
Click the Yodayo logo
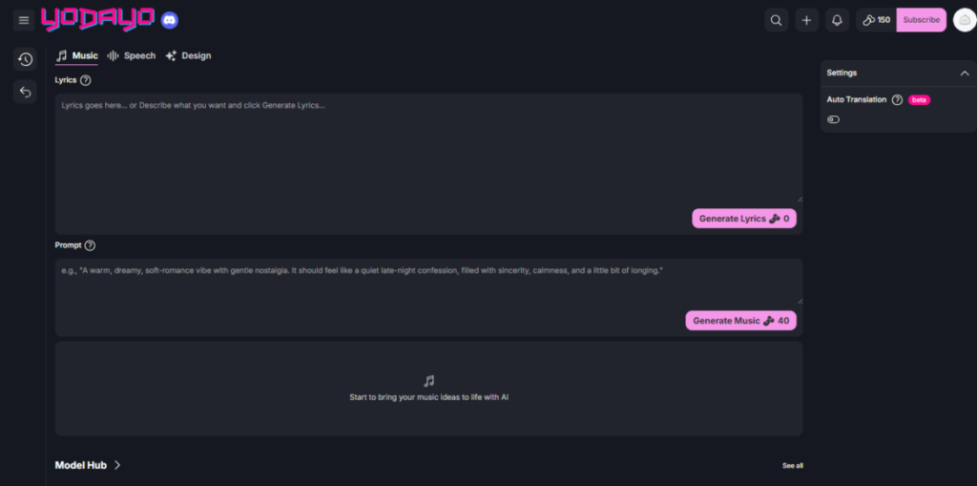pyautogui.click(x=97, y=19)
